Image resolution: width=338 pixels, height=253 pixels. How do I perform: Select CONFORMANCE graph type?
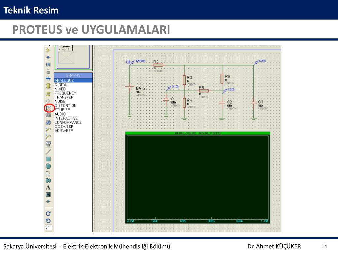click(x=68, y=122)
